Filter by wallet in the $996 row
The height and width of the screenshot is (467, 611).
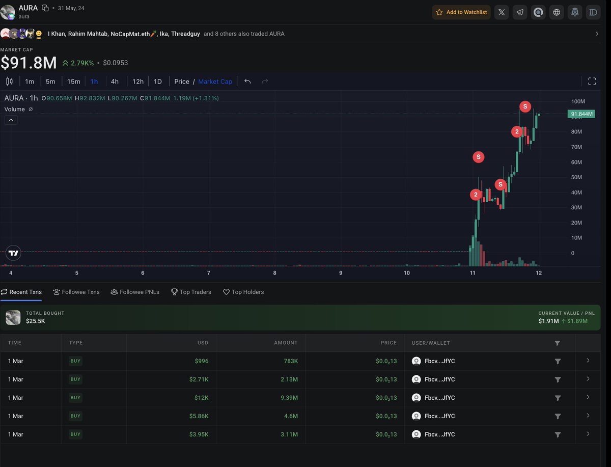tap(558, 361)
